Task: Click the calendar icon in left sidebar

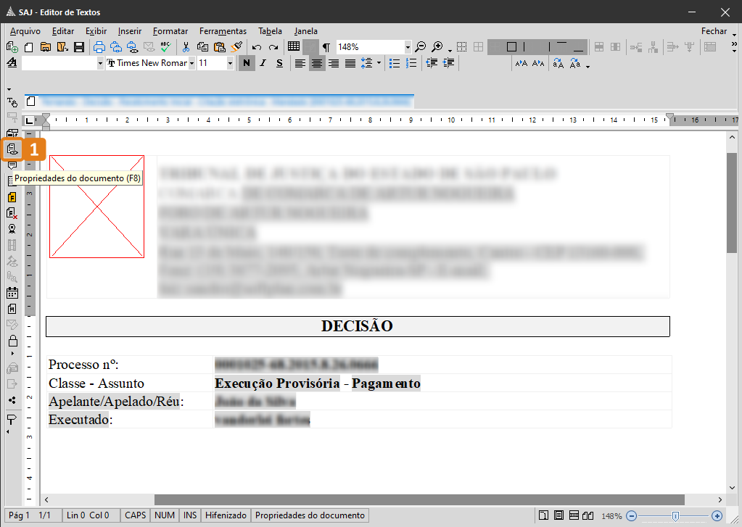Action: pyautogui.click(x=12, y=293)
